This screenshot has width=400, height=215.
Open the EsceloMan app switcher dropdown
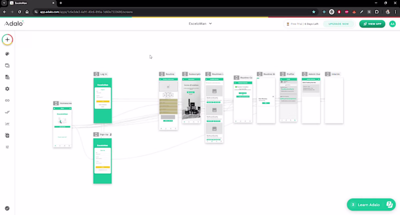200,23
